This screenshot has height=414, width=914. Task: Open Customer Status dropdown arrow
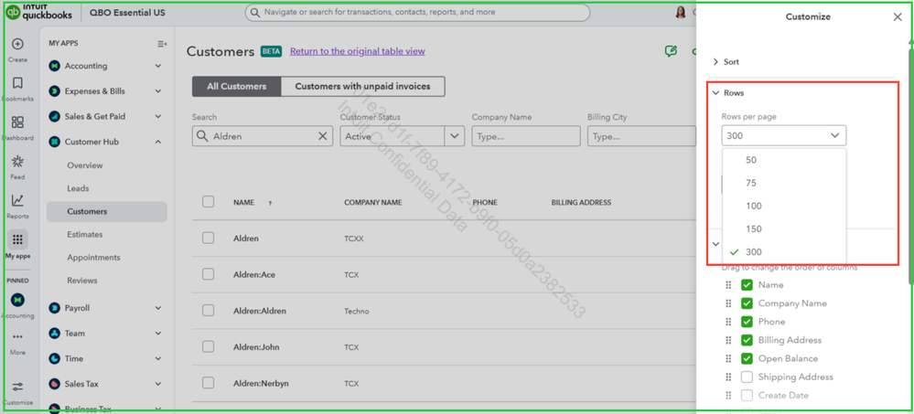coord(454,135)
